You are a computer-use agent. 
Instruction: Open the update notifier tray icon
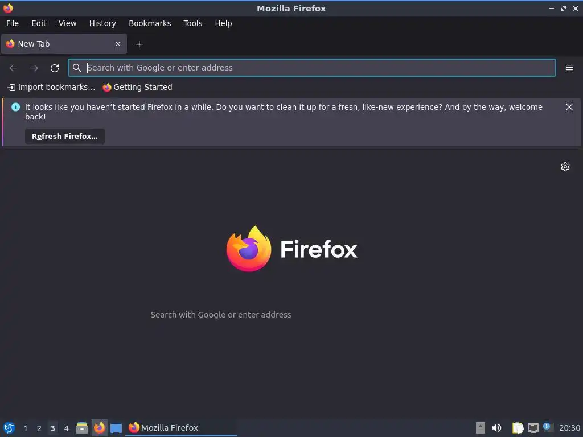(x=548, y=427)
